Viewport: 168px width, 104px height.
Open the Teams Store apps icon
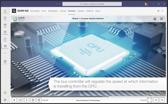(5, 62)
